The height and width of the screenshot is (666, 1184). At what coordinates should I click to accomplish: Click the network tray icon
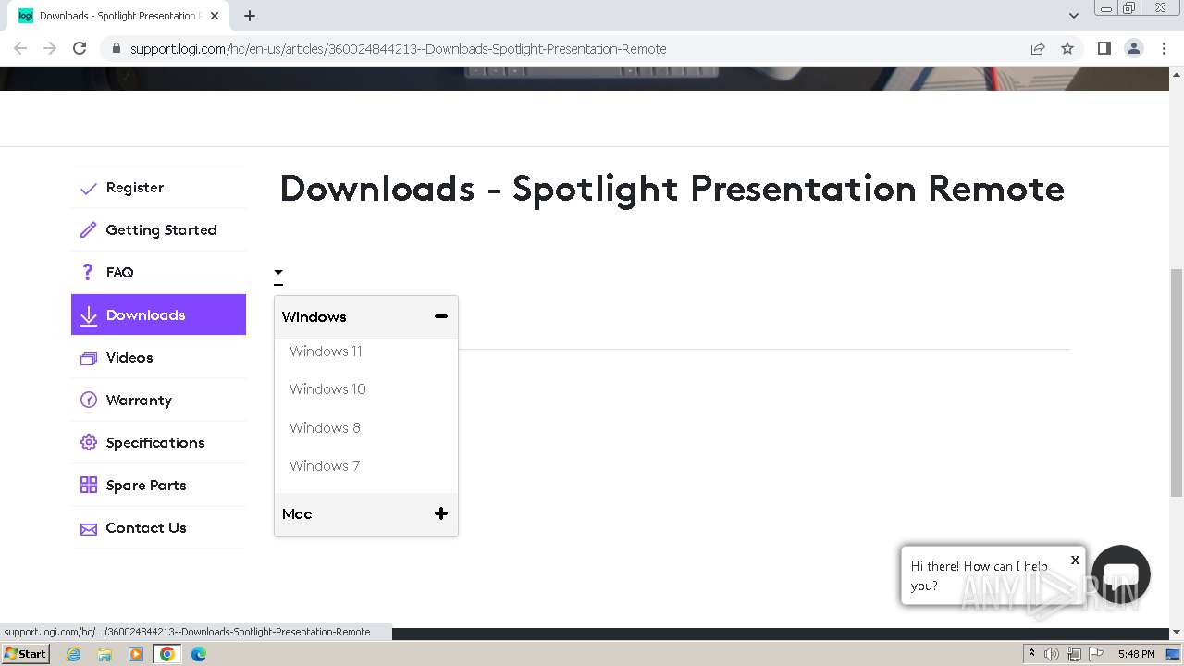click(x=1073, y=654)
